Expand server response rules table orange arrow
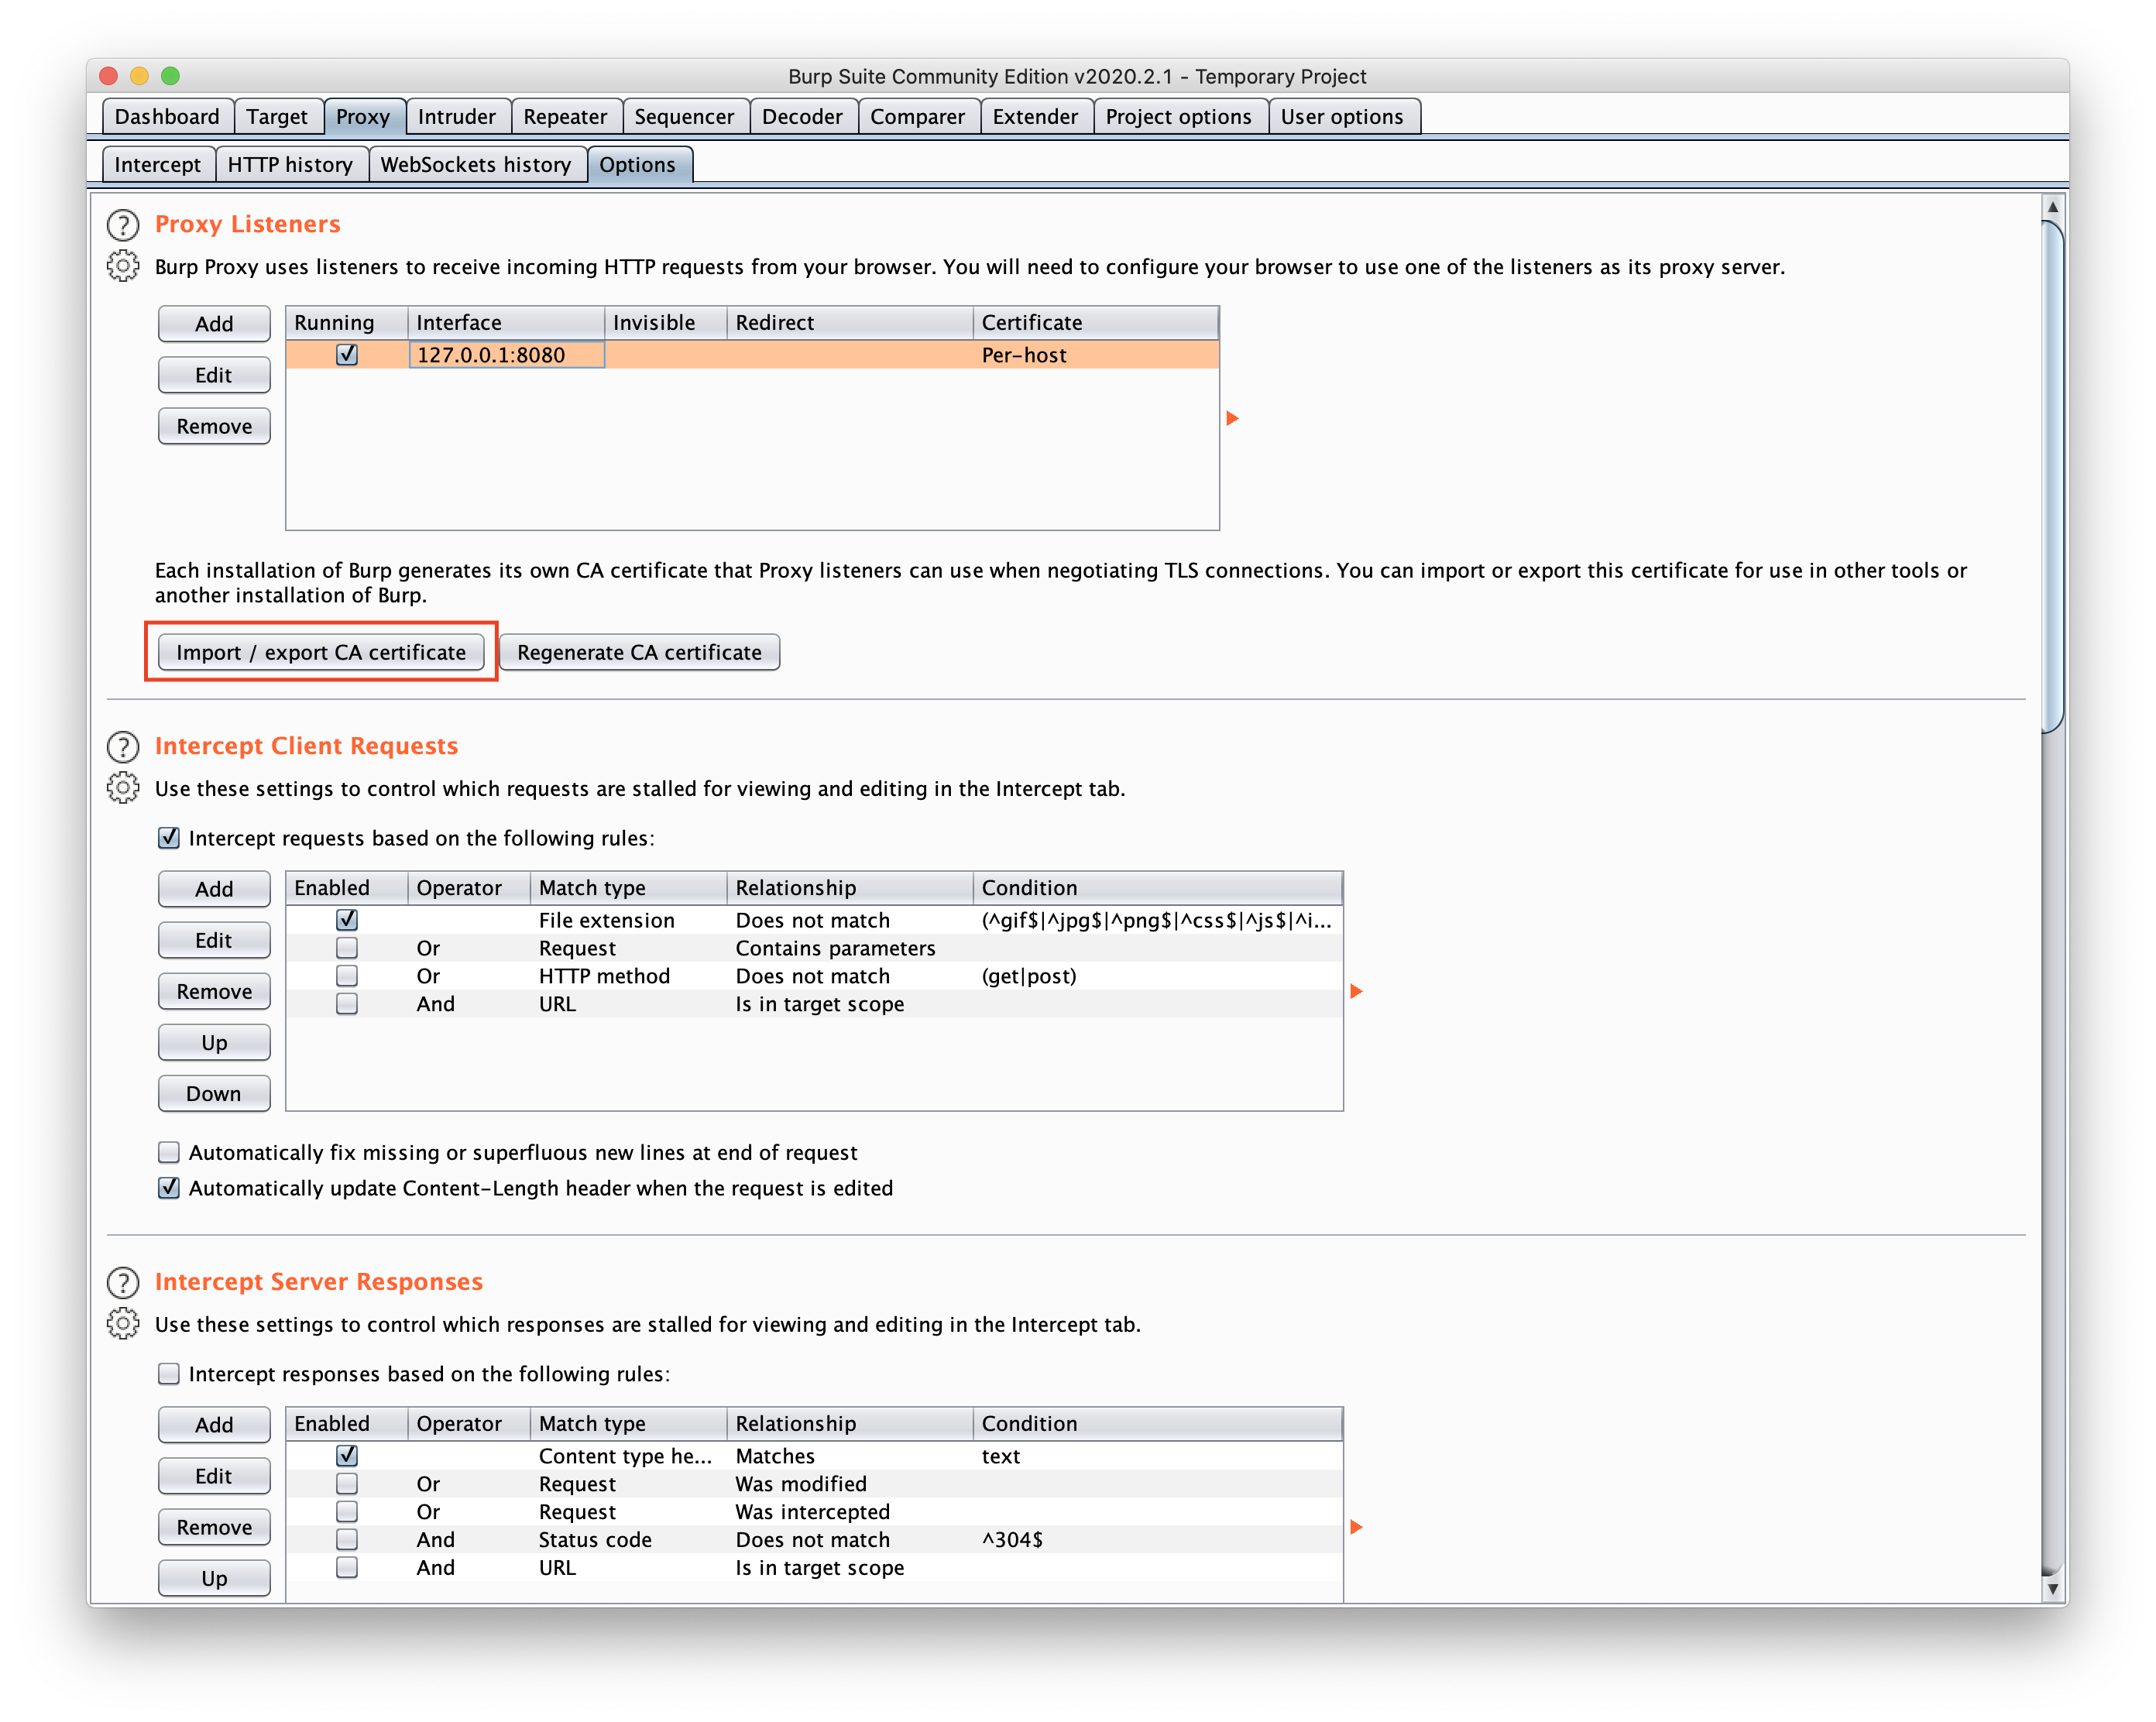Image resolution: width=2156 pixels, height=1722 pixels. [1356, 1527]
